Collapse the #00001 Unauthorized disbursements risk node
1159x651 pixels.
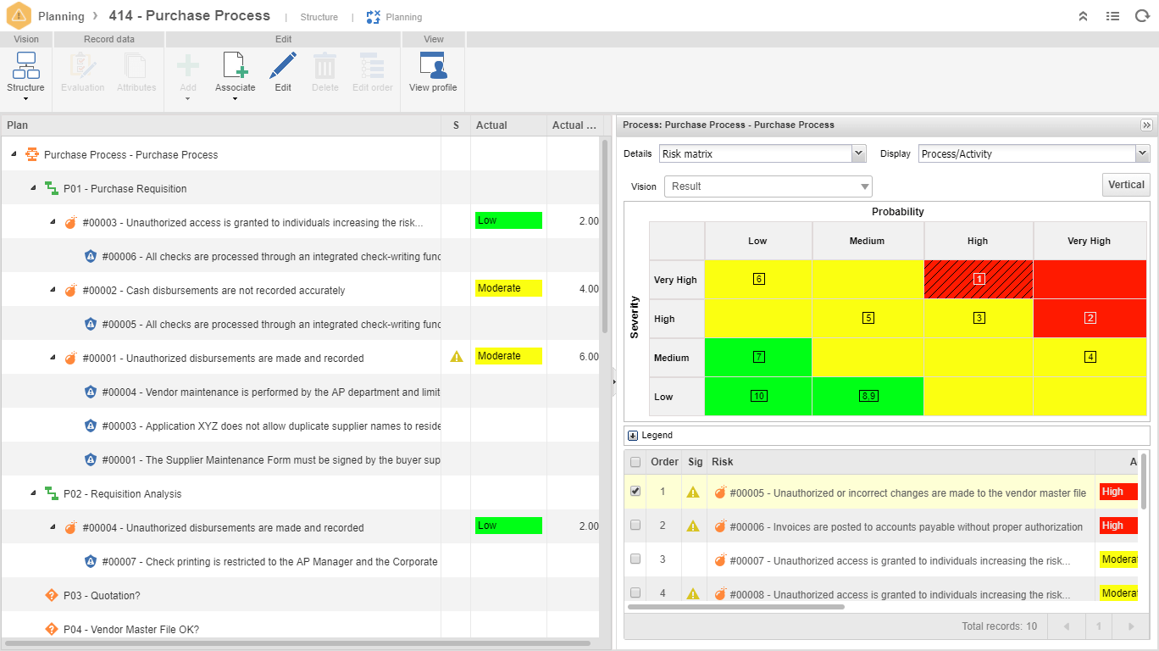[53, 358]
